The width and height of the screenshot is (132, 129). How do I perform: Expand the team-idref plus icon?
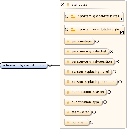[x=94, y=112]
